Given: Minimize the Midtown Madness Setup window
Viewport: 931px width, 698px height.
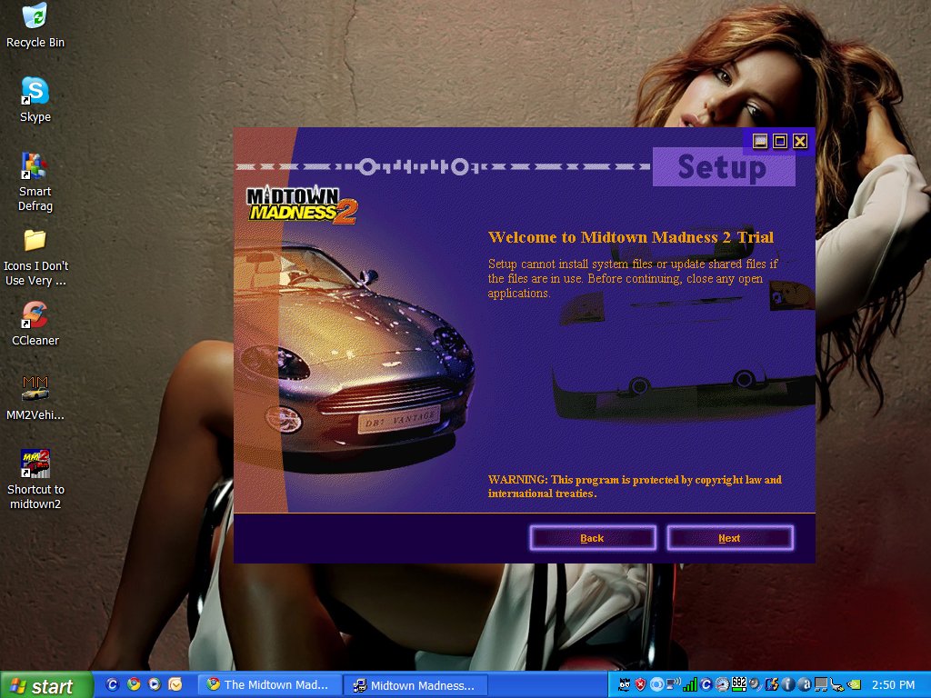Looking at the screenshot, I should coord(760,141).
